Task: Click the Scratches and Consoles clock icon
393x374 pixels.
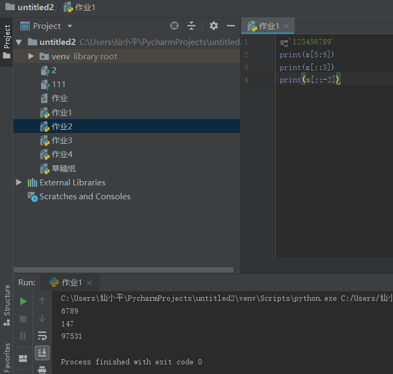Action: point(33,197)
